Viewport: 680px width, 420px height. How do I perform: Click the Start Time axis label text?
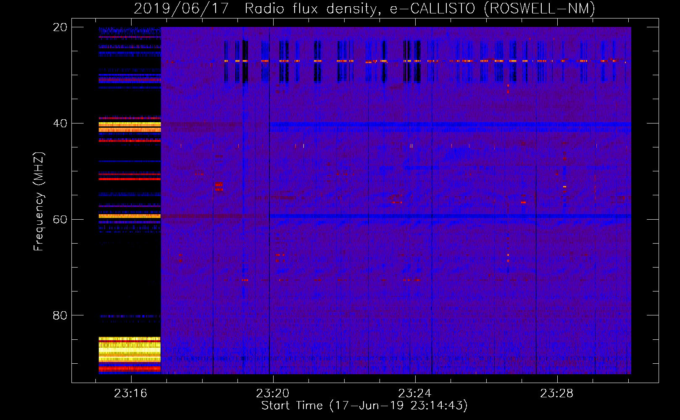364,406
